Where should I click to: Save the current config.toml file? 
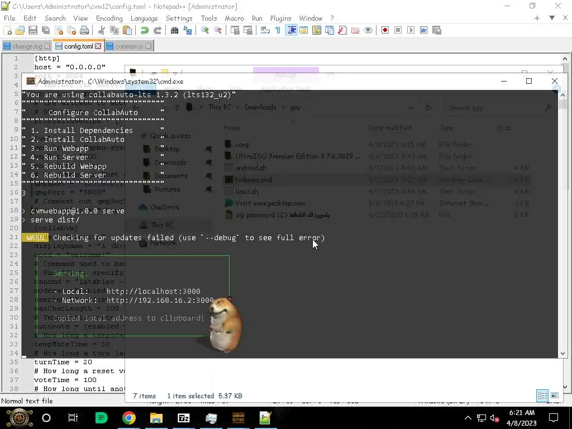pos(33,30)
